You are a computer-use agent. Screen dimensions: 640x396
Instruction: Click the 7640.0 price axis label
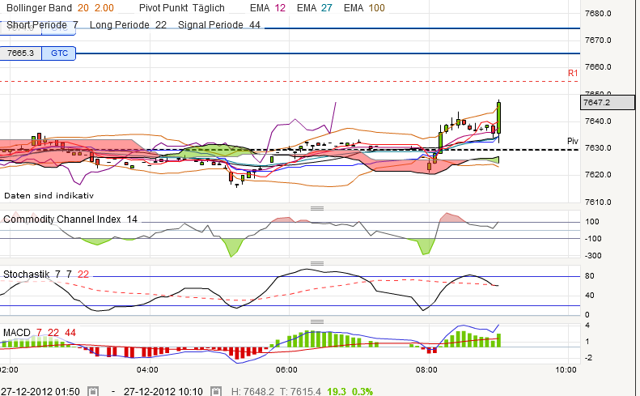point(598,121)
